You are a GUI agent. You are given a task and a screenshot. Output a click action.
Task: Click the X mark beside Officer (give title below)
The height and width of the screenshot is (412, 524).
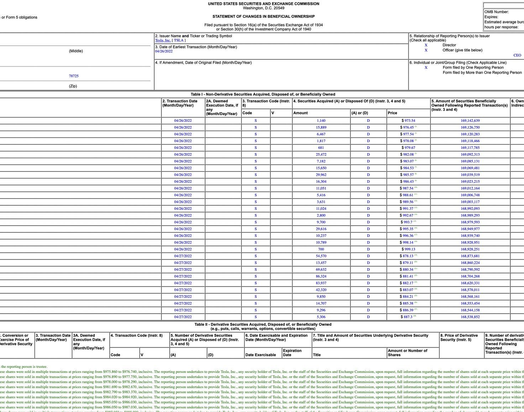pos(426,50)
